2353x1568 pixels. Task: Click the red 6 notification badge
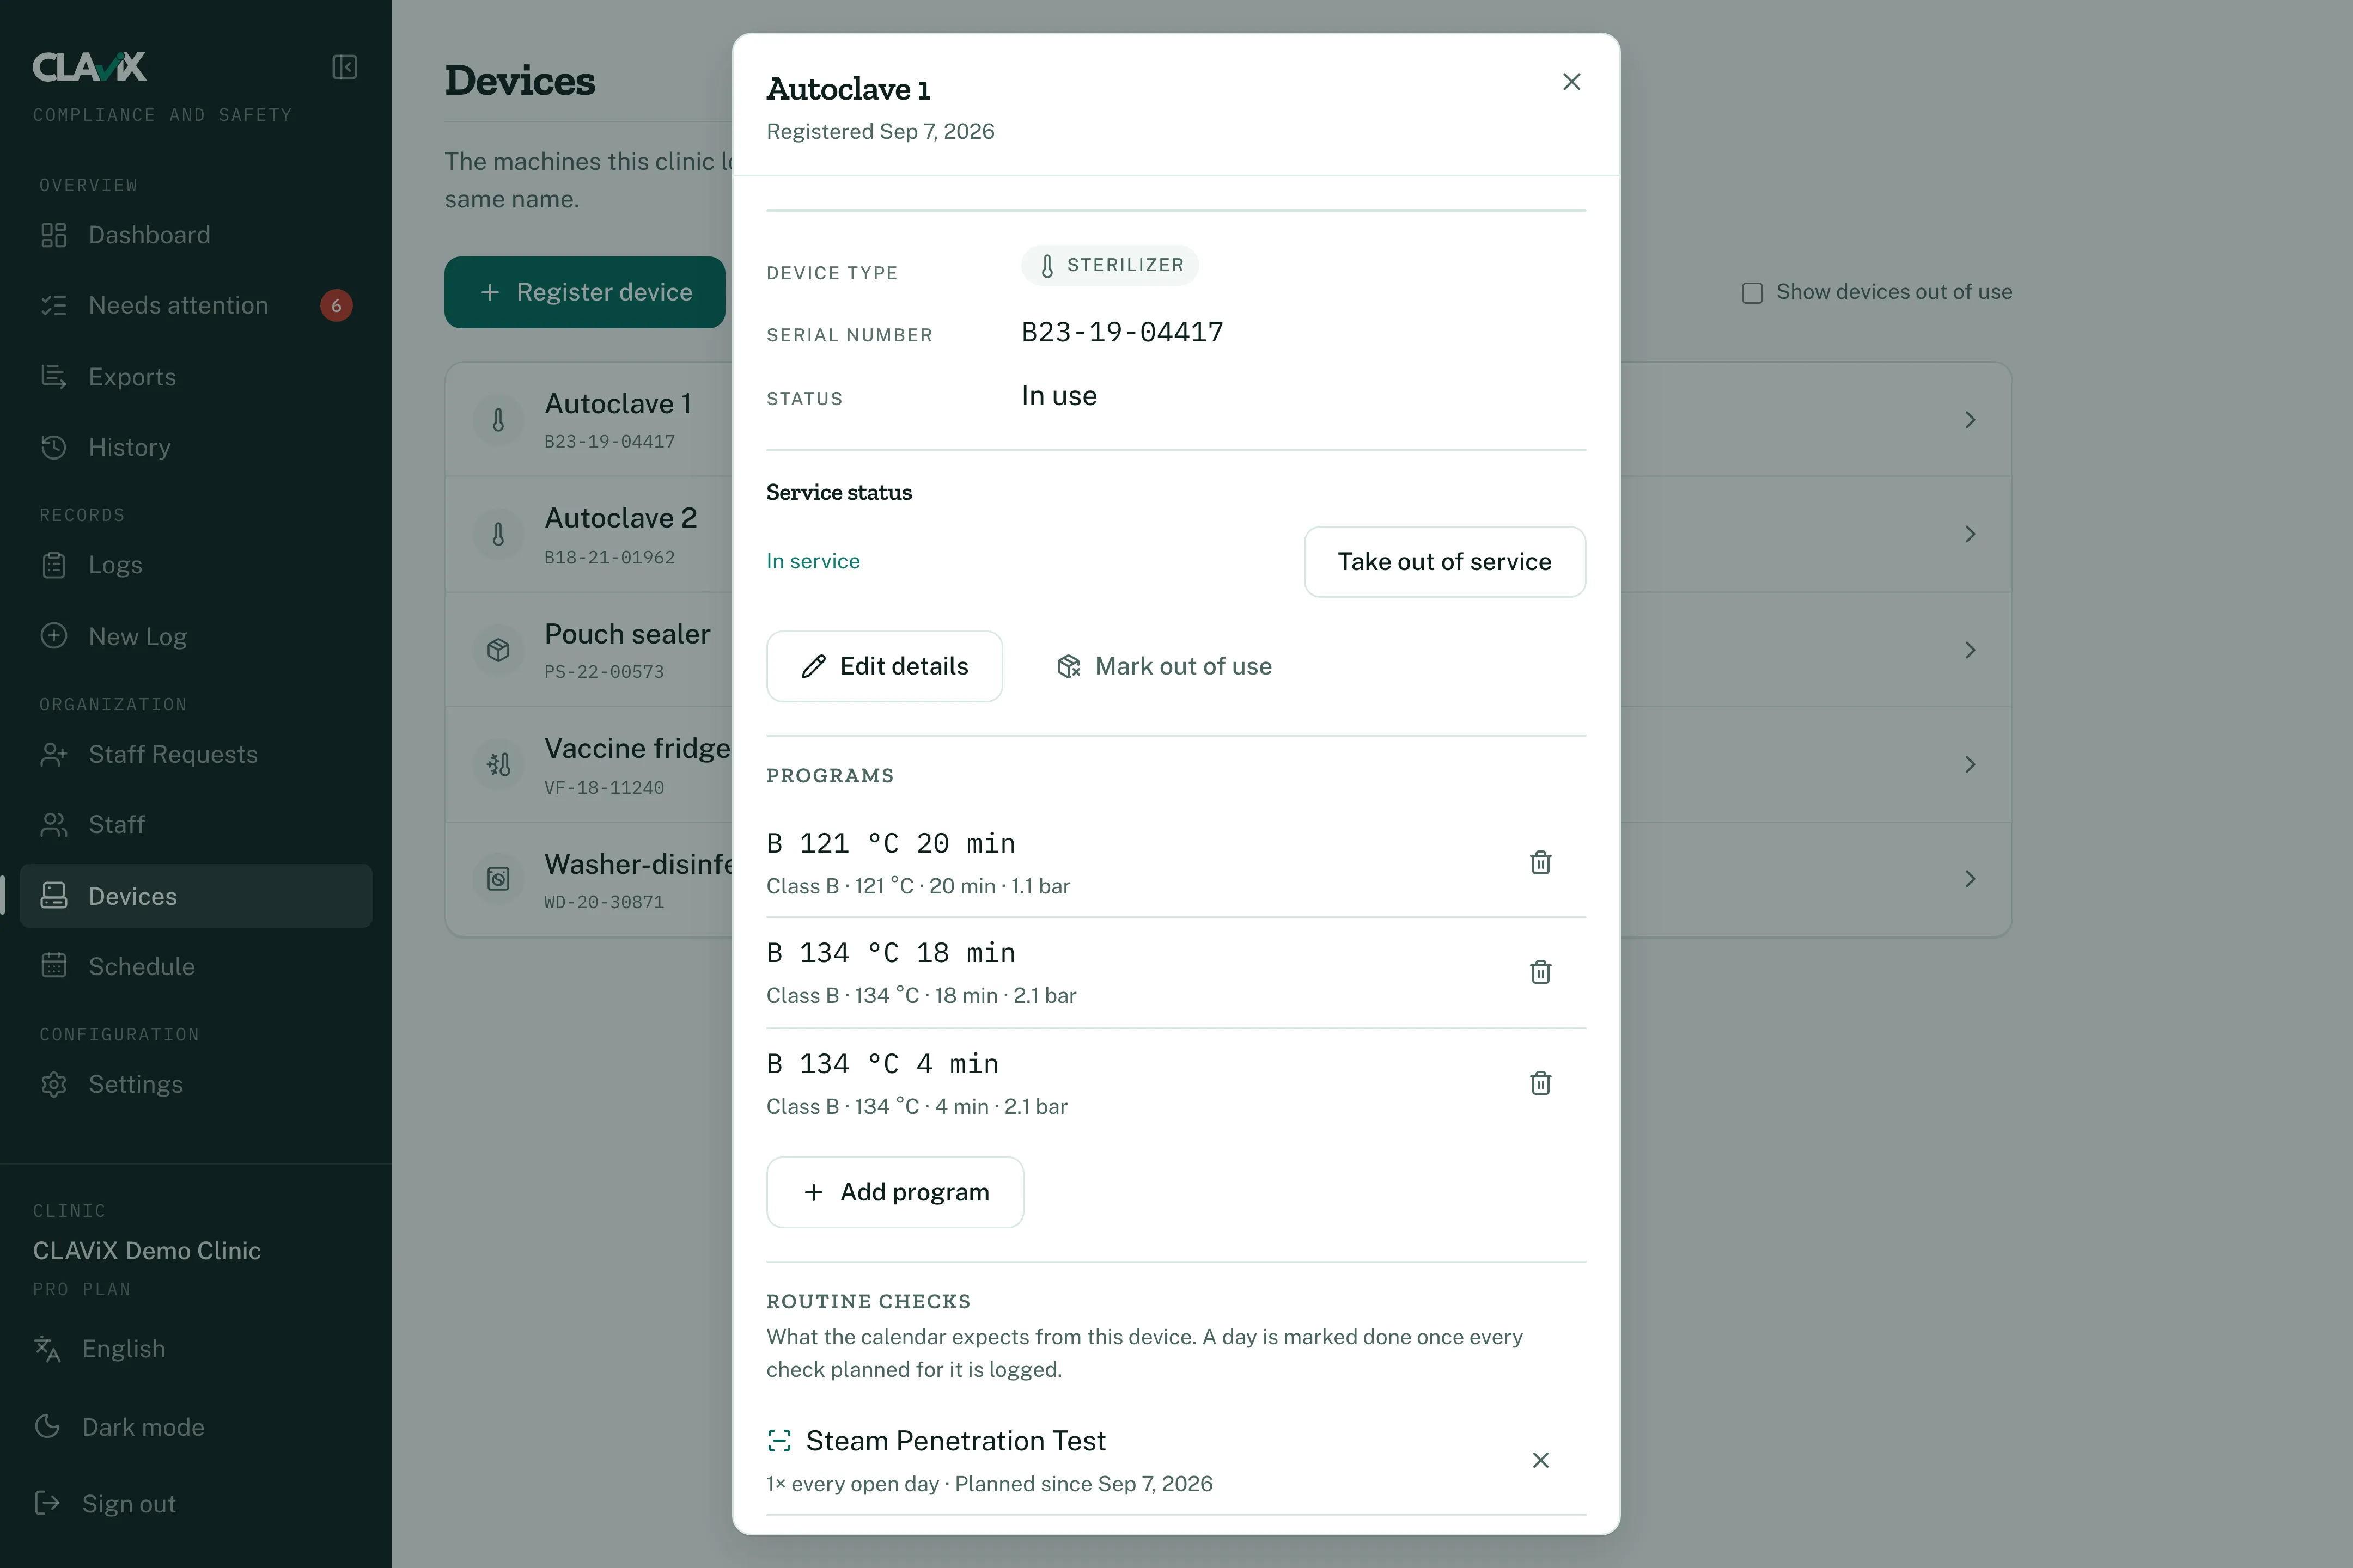click(336, 306)
